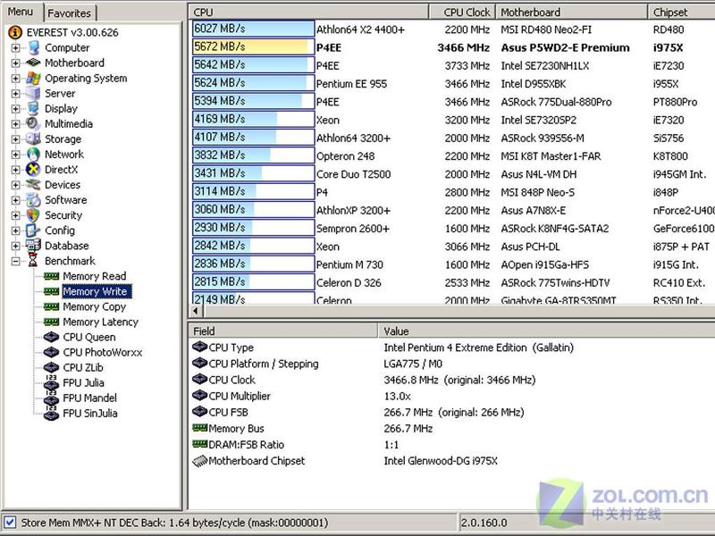
Task: Click the Security shield icon
Action: coord(33,215)
